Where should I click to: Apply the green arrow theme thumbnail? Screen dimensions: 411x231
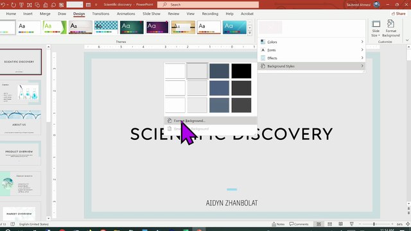[55, 28]
